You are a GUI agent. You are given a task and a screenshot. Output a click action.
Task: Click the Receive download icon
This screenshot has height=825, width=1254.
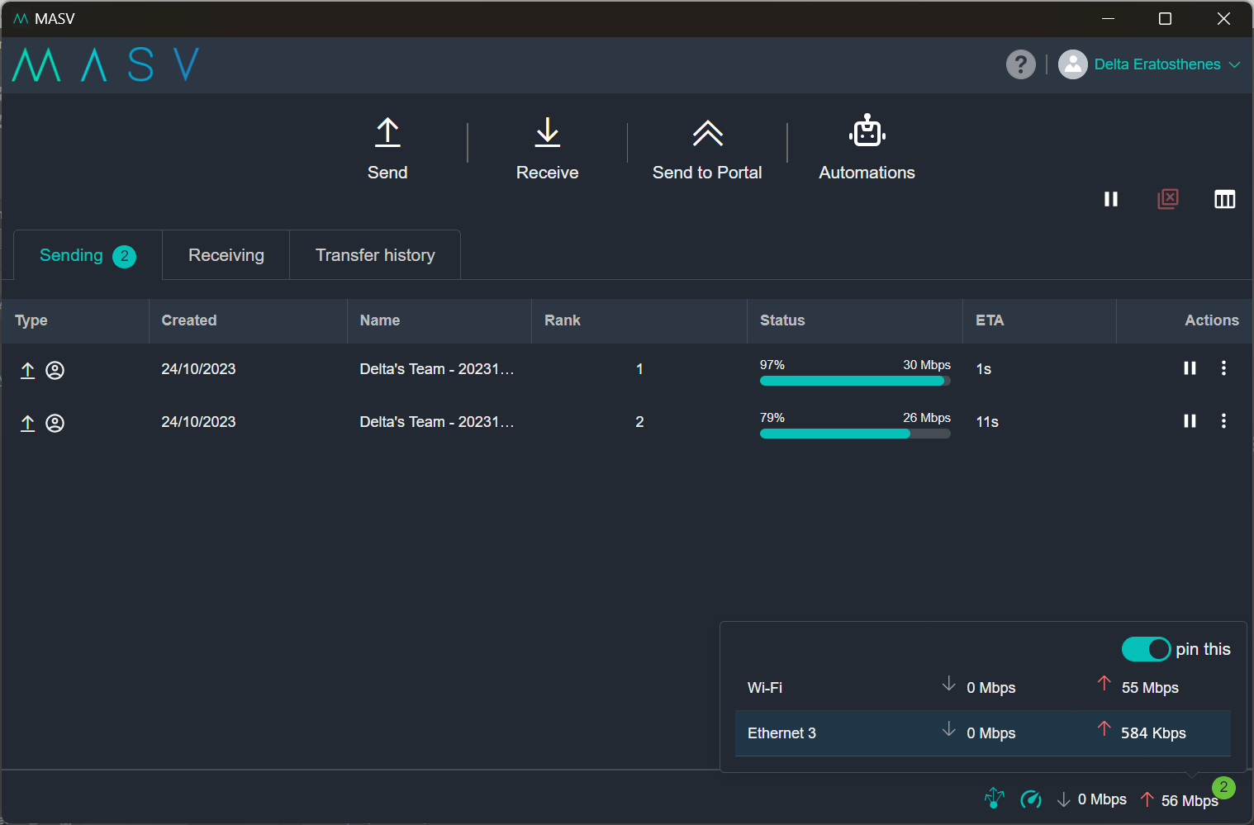coord(547,133)
